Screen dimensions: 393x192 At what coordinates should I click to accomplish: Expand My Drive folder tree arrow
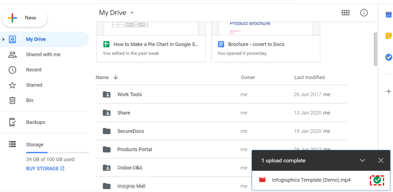pyautogui.click(x=3, y=39)
